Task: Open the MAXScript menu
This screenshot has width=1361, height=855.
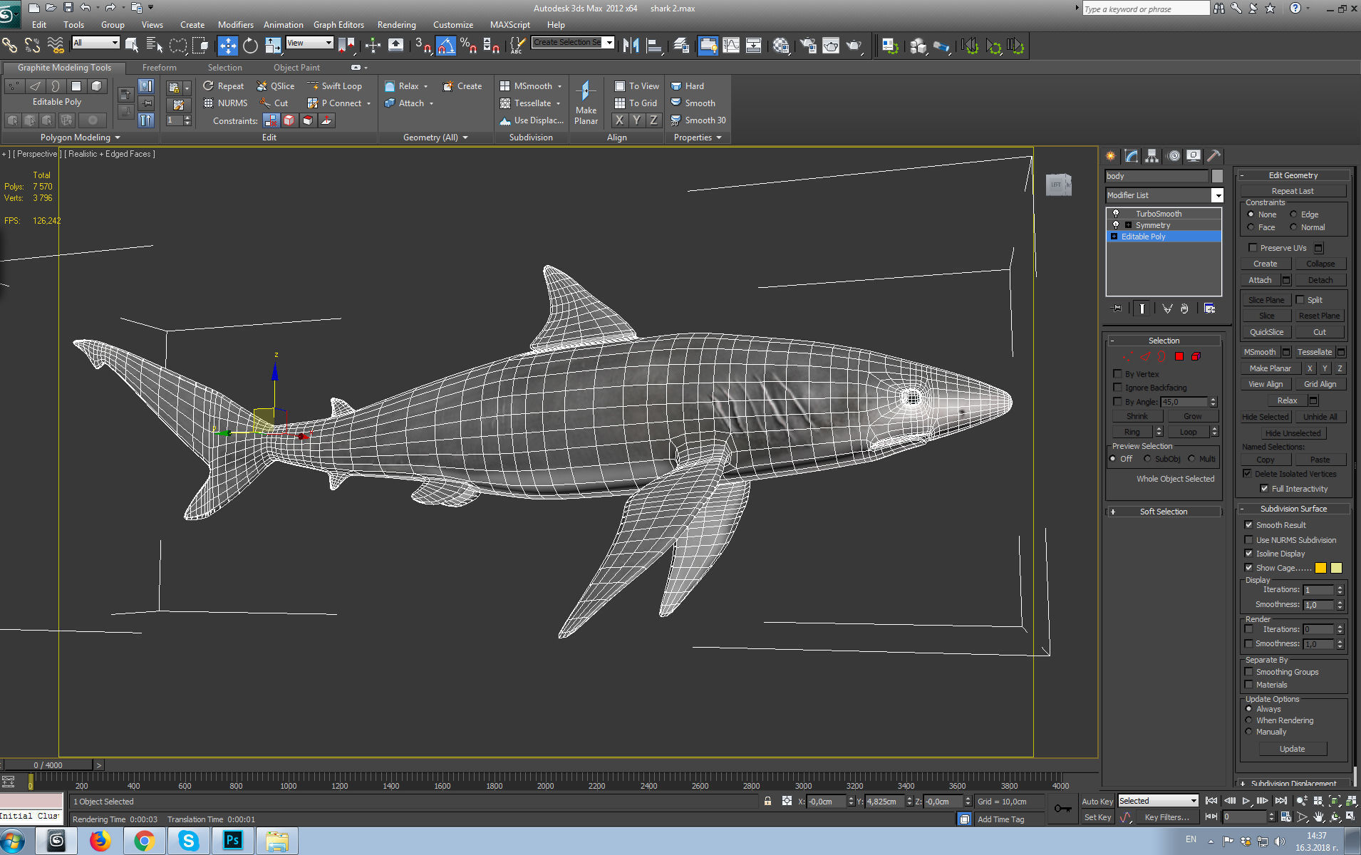Action: [509, 24]
